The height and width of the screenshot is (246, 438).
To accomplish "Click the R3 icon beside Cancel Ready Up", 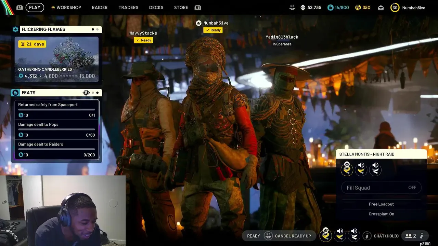I will point(268,236).
